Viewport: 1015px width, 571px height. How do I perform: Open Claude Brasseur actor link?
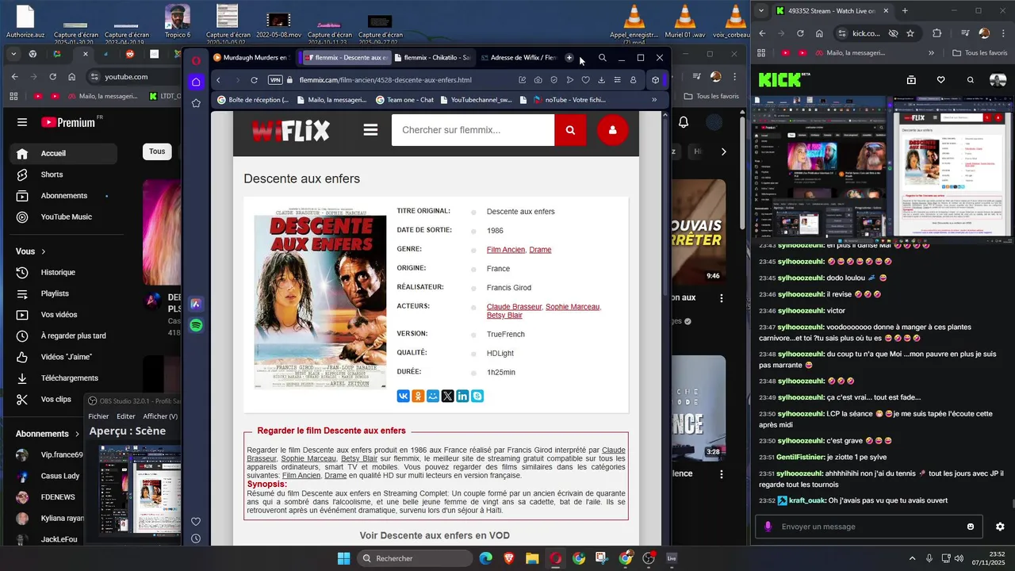pyautogui.click(x=514, y=307)
